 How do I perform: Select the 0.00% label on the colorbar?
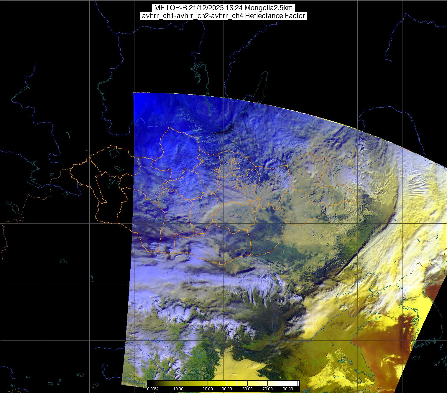[x=153, y=389]
